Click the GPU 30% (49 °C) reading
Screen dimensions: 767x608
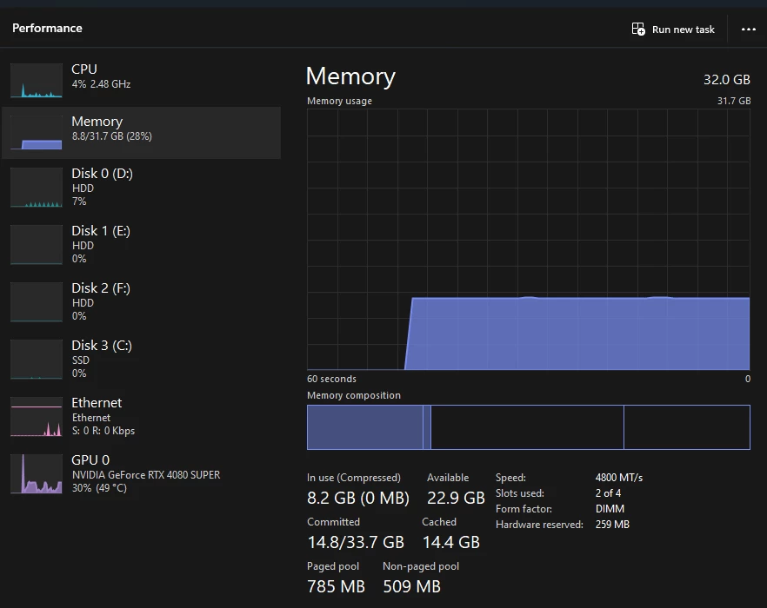(99, 488)
